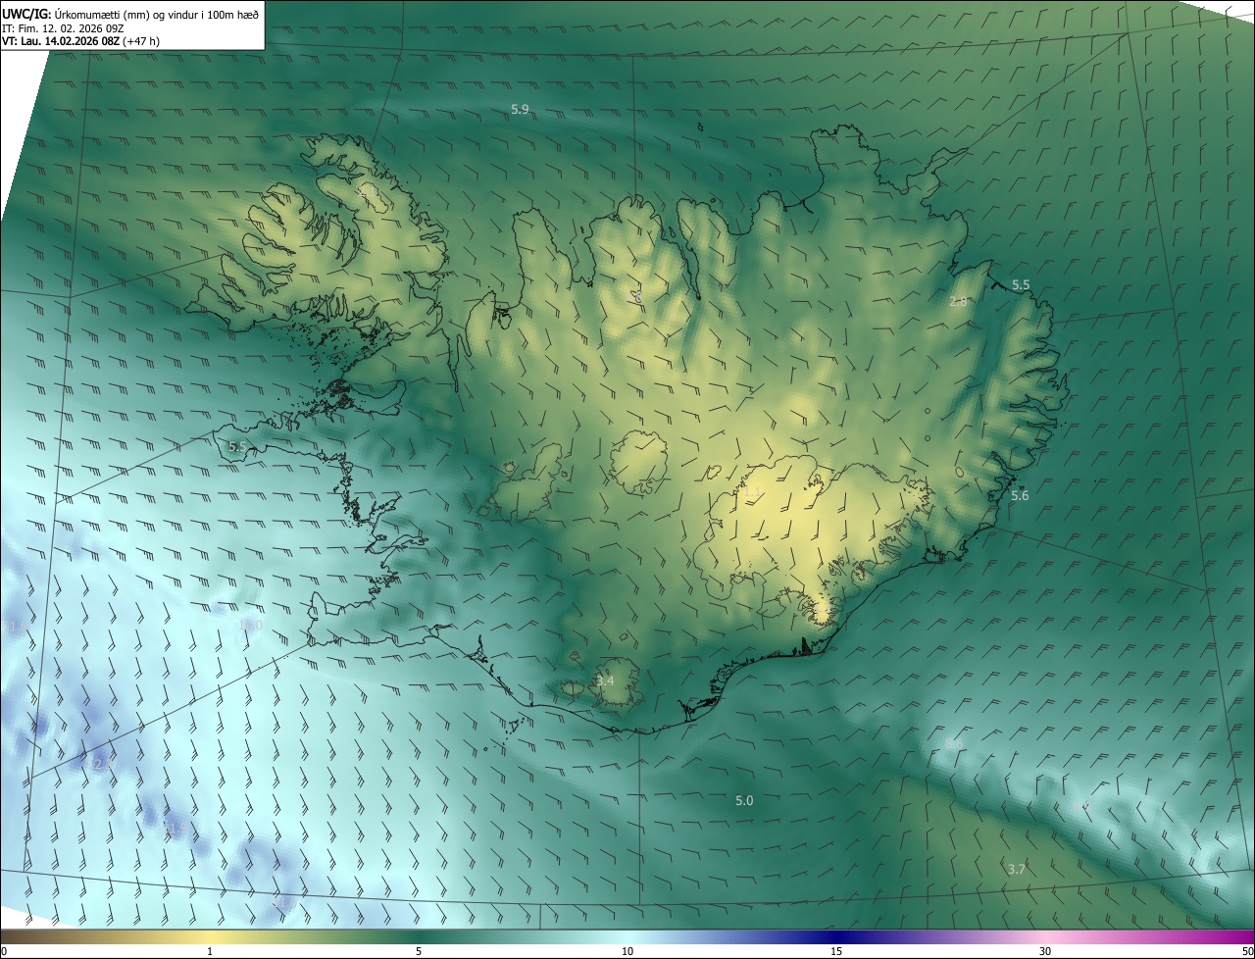The width and height of the screenshot is (1255, 959).
Task: Click the 5.6 value off the east coast
Action: (1020, 496)
